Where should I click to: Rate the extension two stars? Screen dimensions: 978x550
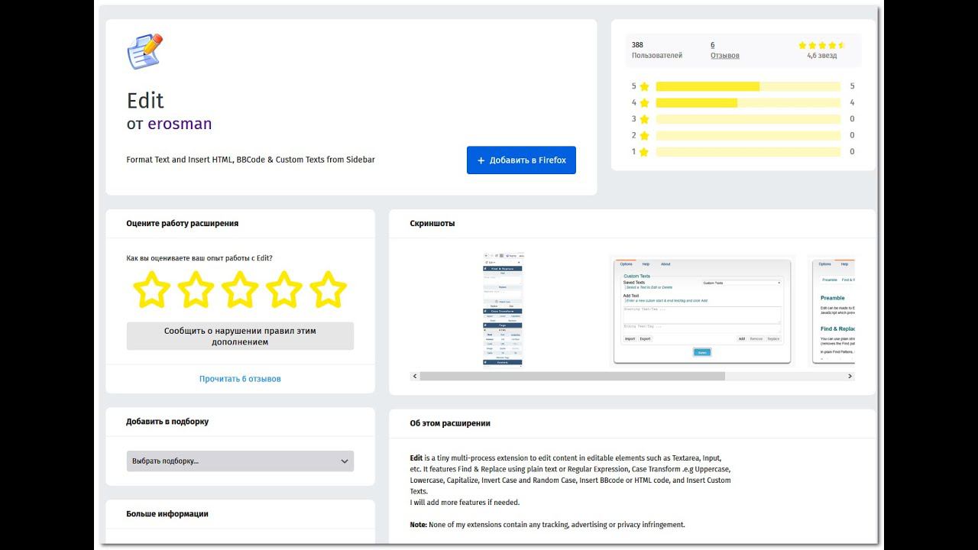coord(196,290)
